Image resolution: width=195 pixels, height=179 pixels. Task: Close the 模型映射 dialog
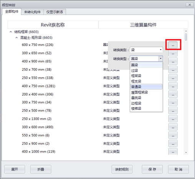(x=190, y=5)
